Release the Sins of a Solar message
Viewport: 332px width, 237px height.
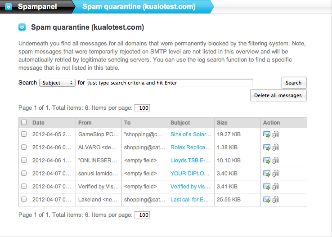[267, 134]
